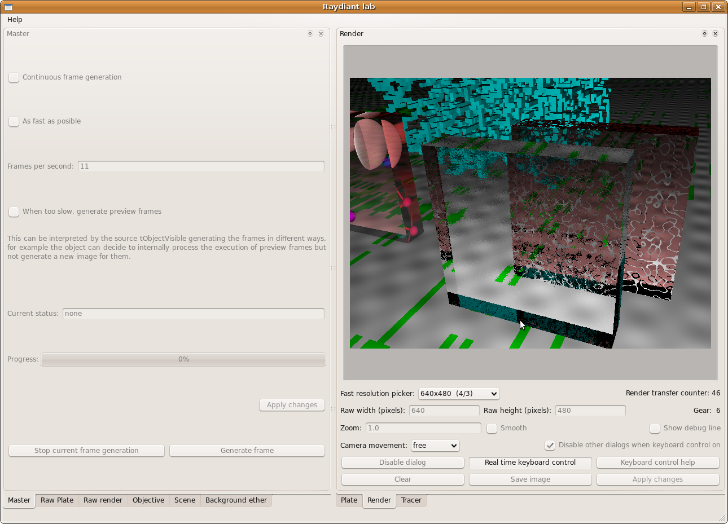Toggle the Smooth checkbox

coord(492,428)
